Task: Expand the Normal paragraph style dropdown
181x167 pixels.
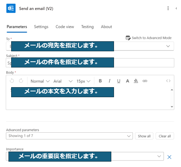Action: coord(40,81)
